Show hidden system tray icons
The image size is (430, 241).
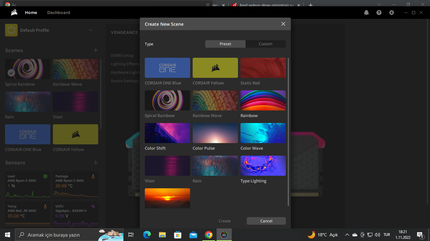347,235
